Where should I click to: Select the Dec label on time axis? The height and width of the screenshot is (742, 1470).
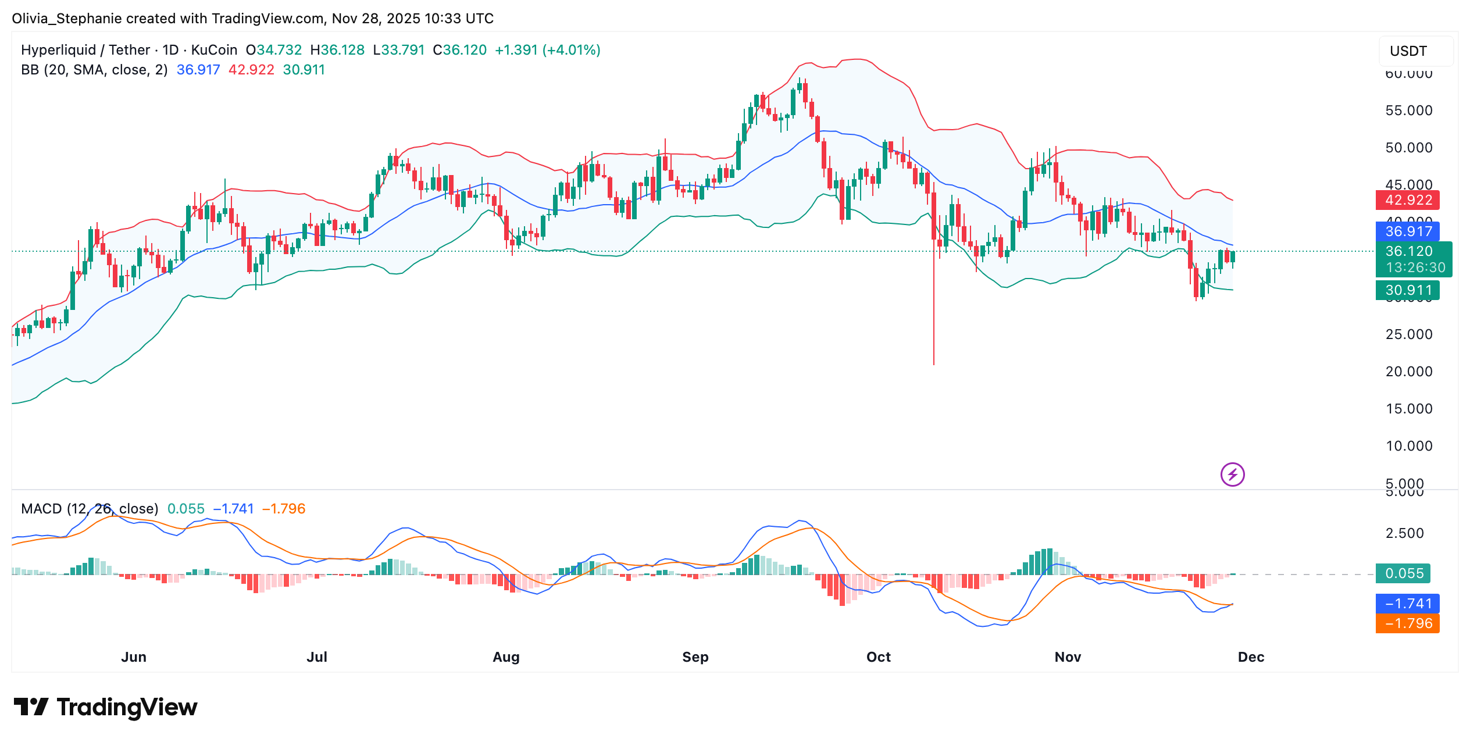(1251, 657)
